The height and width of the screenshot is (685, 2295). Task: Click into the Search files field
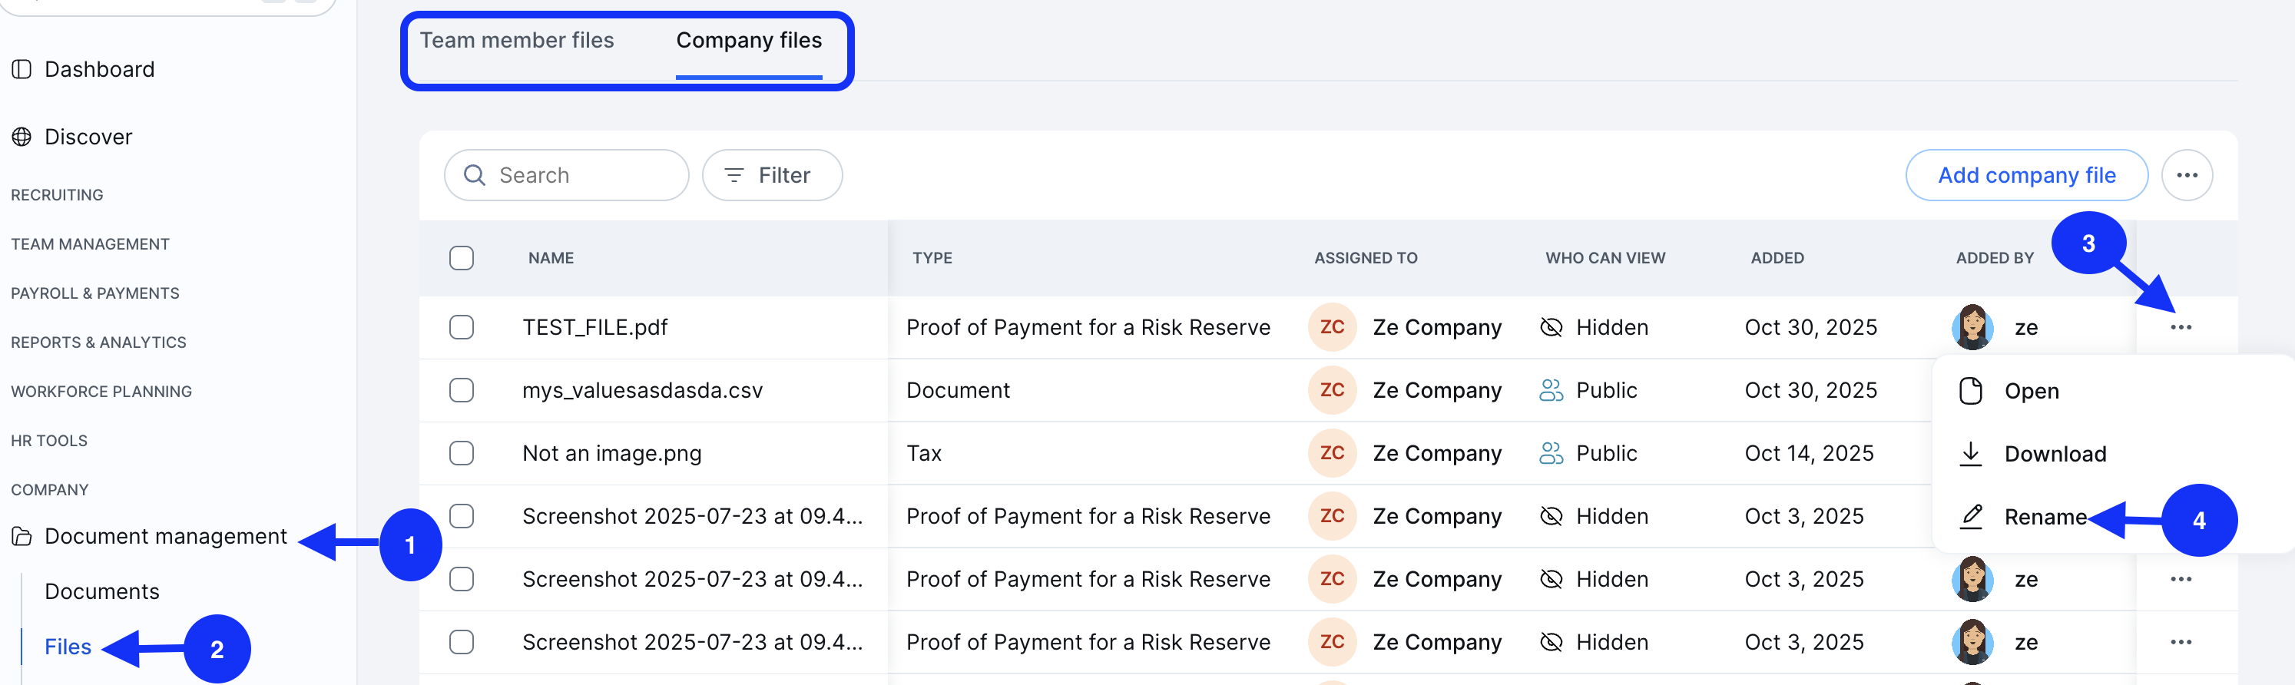[x=566, y=176]
